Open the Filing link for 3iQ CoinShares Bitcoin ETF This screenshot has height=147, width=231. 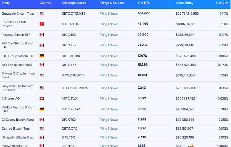tap(103, 45)
